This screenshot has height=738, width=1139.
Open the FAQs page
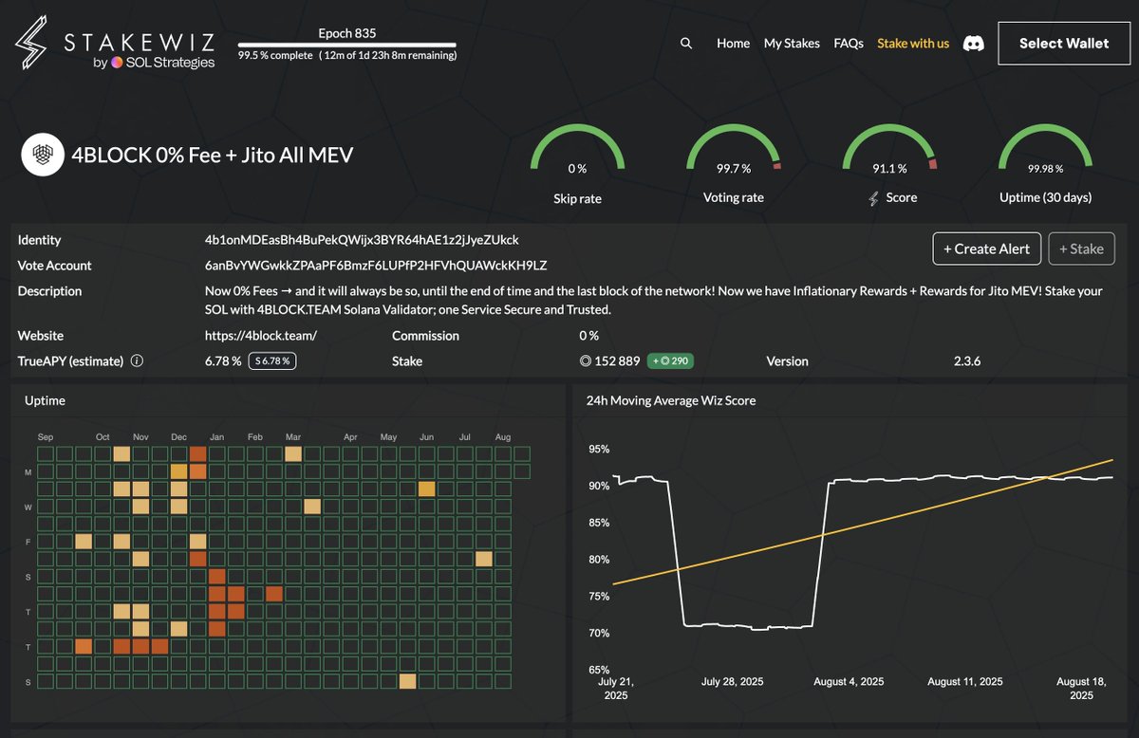click(x=849, y=44)
